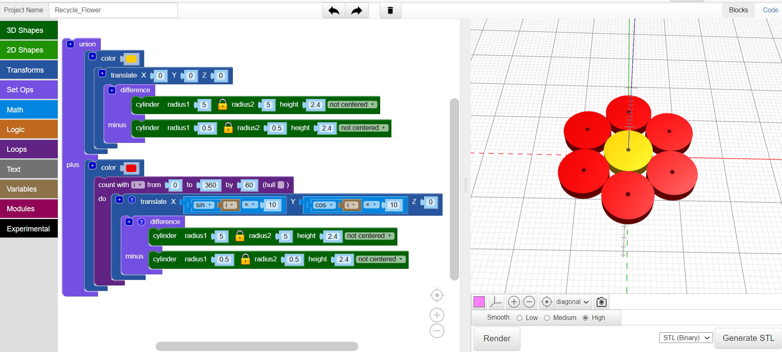Toggle radius lock on the yellow group's 0.5 cylinder
Screen dimensions: 782x352
coord(228,128)
